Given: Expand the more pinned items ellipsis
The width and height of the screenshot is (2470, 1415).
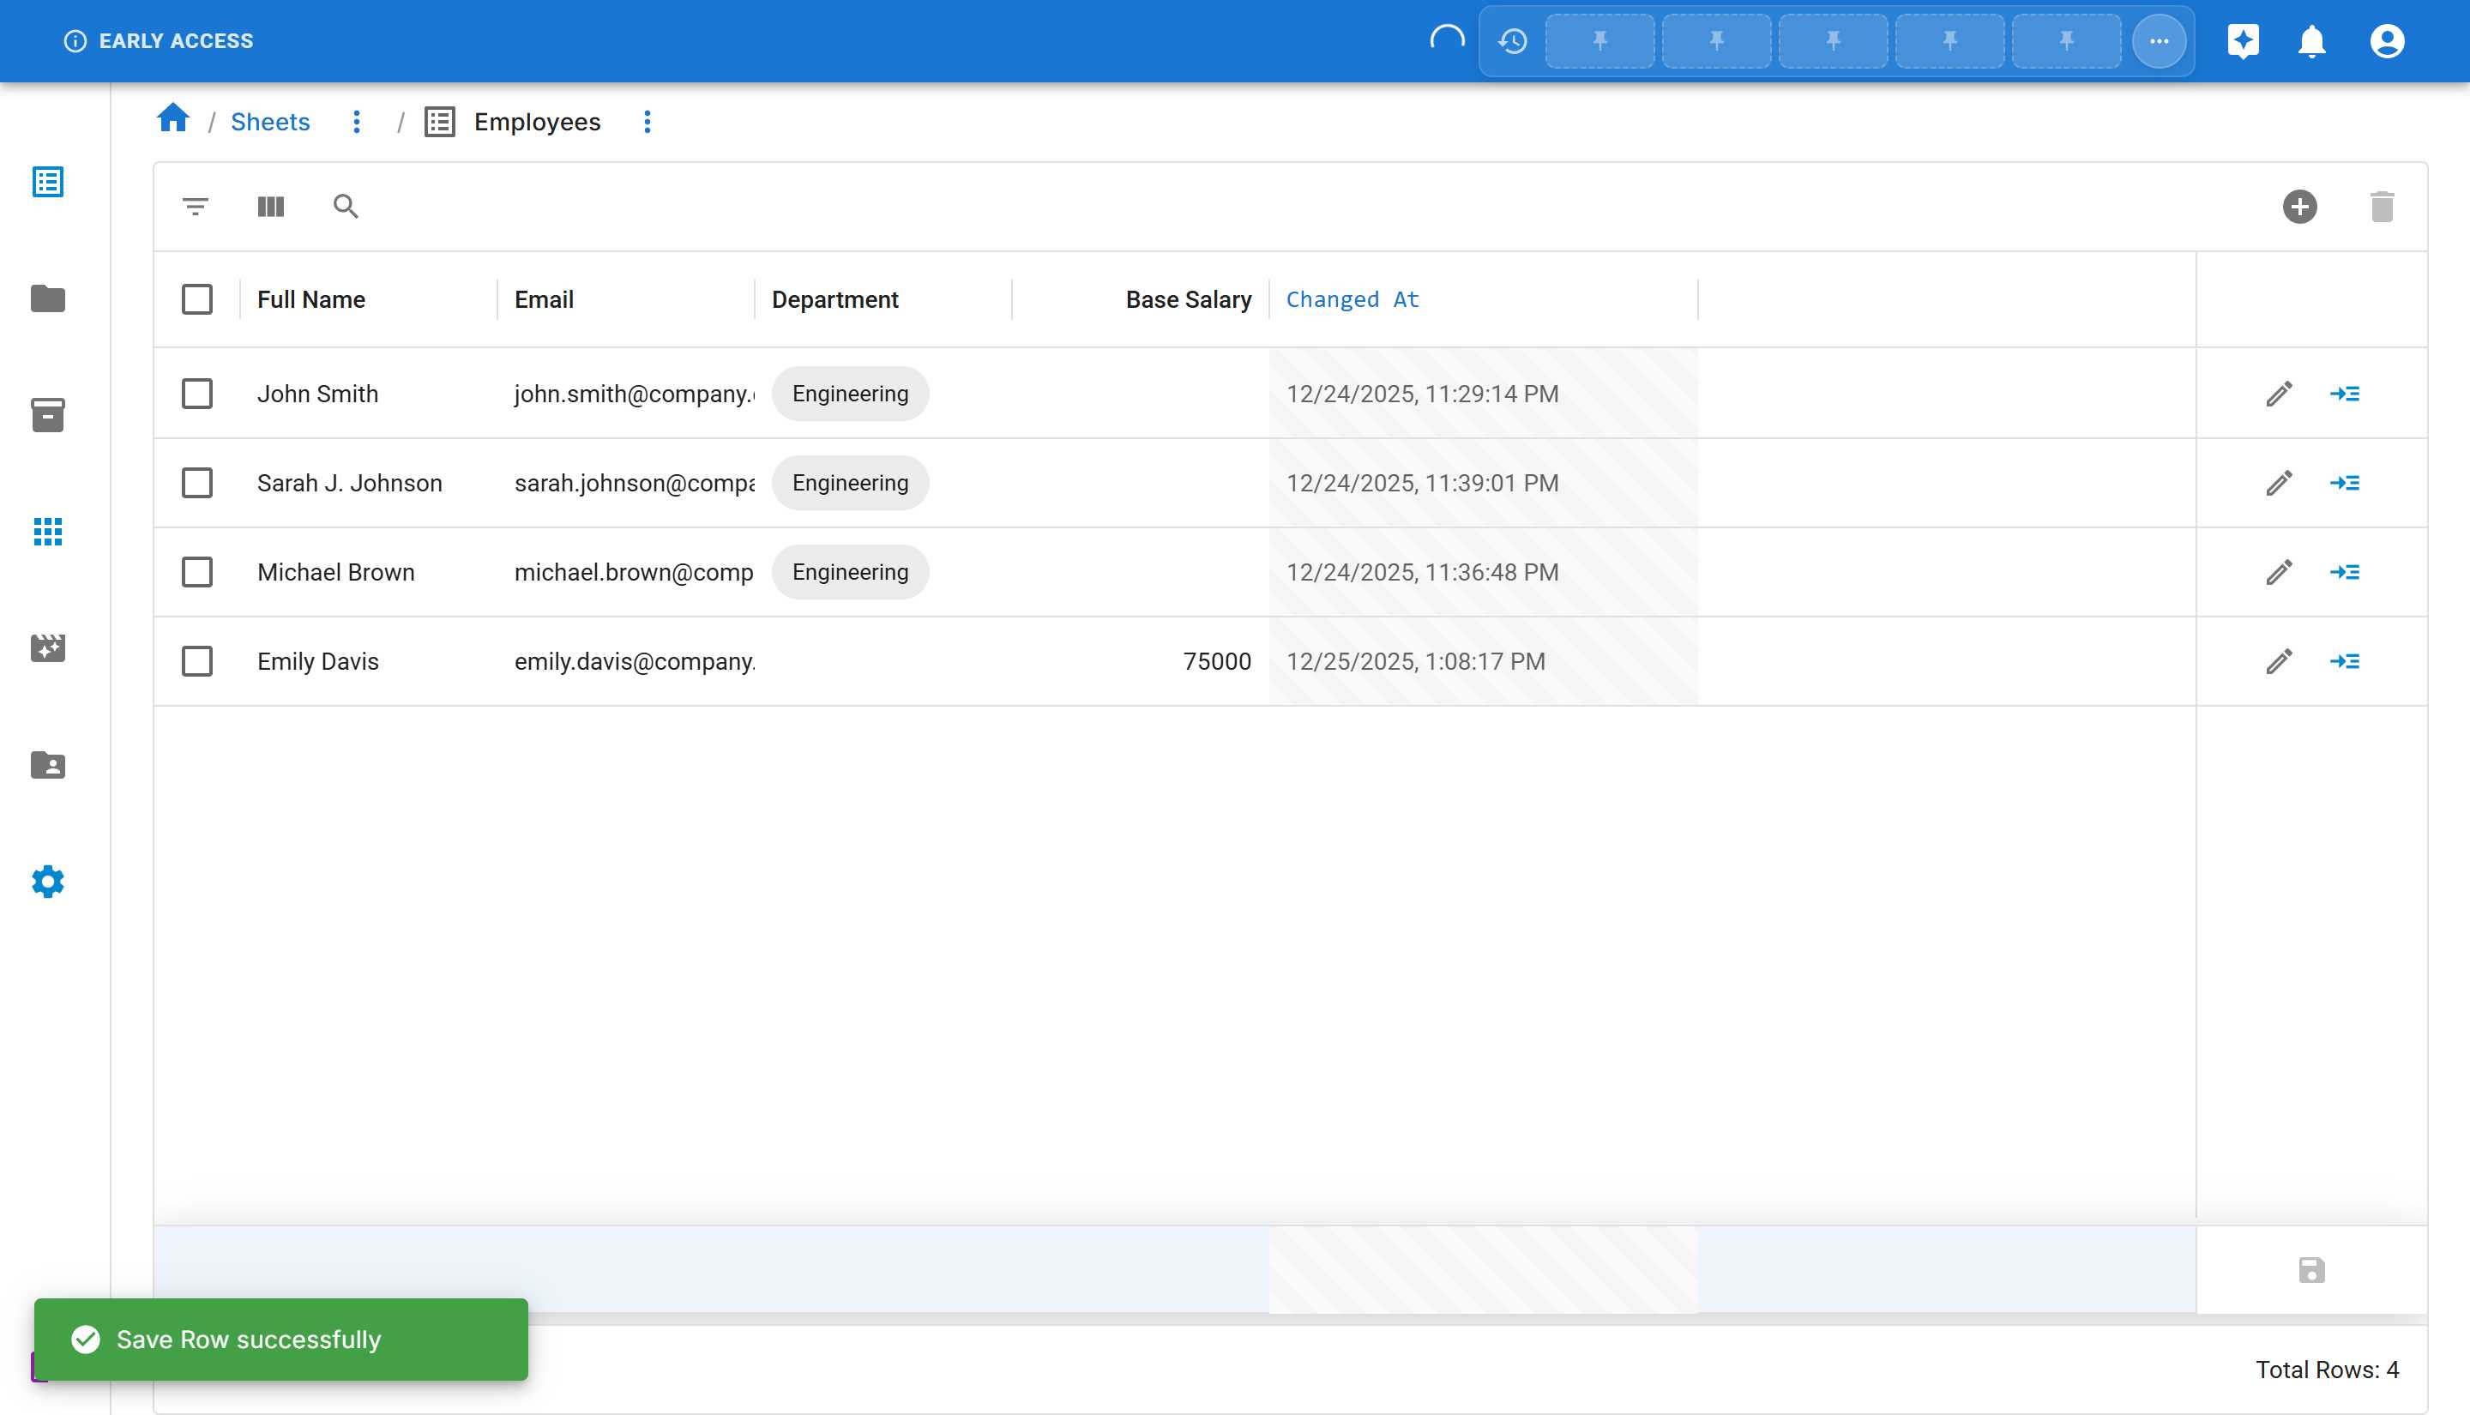Looking at the screenshot, I should 2158,41.
